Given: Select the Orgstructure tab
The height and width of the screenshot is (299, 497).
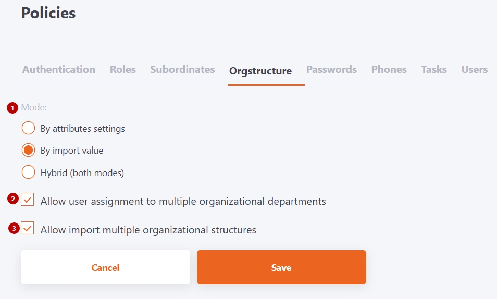Looking at the screenshot, I should pos(260,71).
